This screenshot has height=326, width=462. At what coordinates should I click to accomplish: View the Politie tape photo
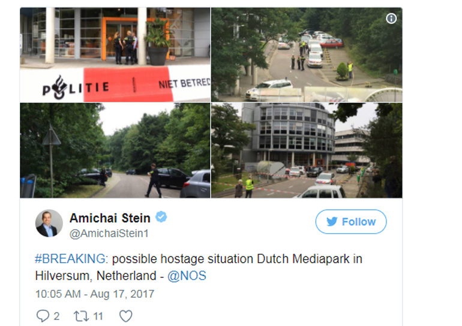[115, 55]
